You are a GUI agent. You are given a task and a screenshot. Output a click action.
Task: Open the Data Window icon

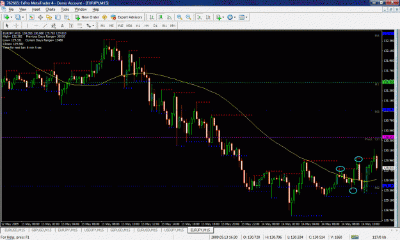click(40, 17)
